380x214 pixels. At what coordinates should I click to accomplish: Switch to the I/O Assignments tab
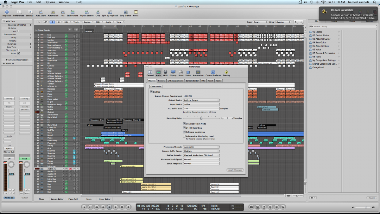pyautogui.click(x=175, y=81)
